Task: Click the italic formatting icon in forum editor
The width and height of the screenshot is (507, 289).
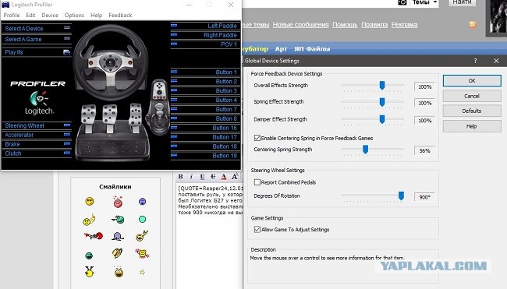Action: 191,176
